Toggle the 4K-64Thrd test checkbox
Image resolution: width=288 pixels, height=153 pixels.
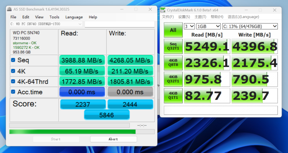tap(13, 81)
